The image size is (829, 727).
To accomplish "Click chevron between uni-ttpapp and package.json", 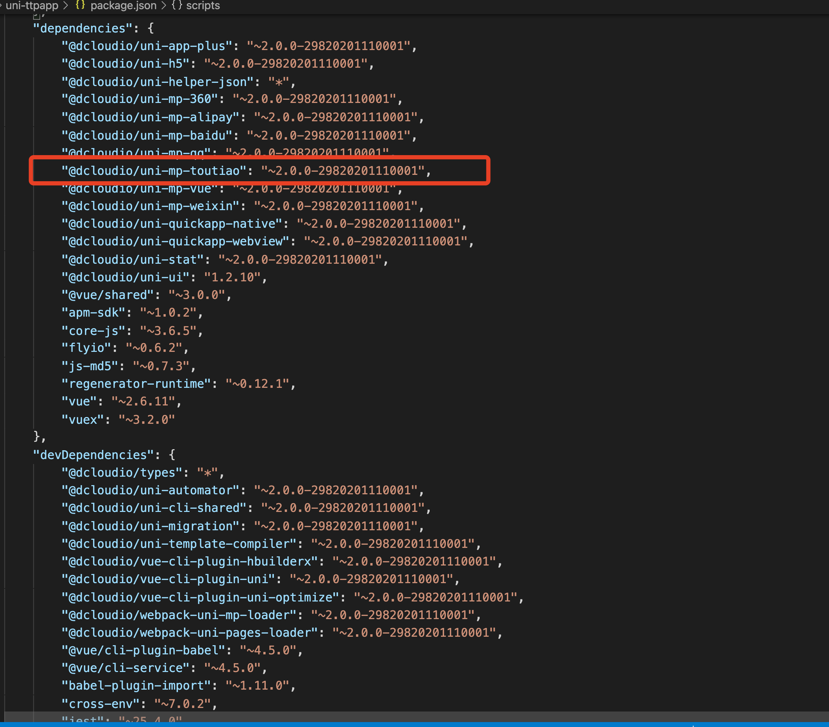I will 66,5.
